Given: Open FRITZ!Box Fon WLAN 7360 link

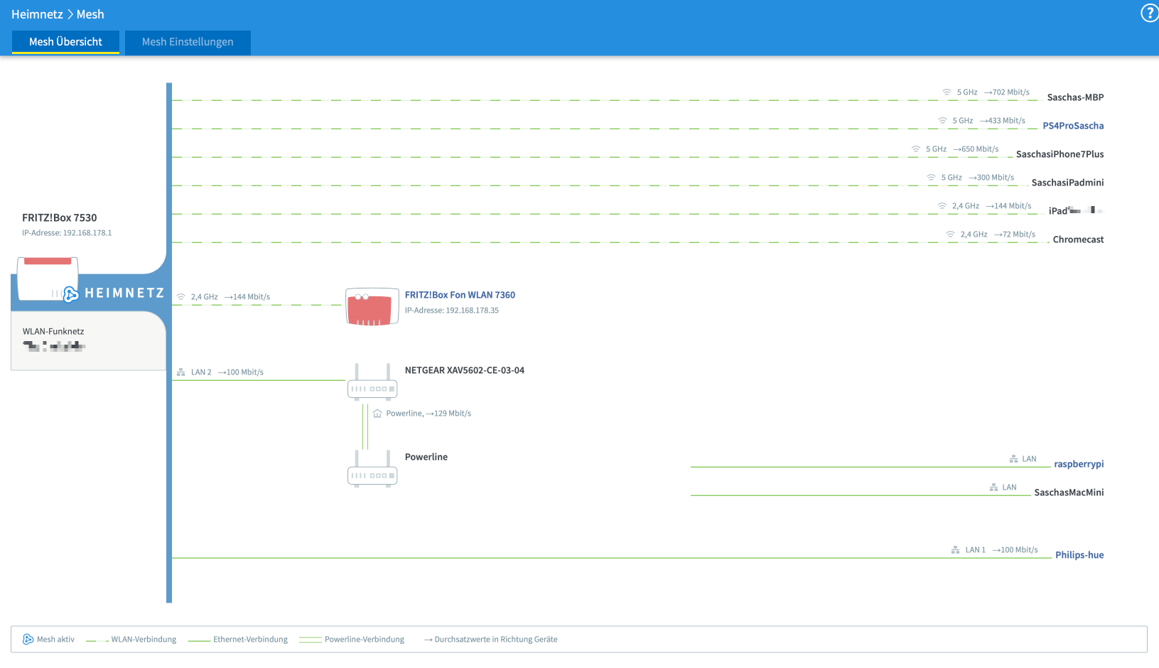Looking at the screenshot, I should pyautogui.click(x=460, y=295).
